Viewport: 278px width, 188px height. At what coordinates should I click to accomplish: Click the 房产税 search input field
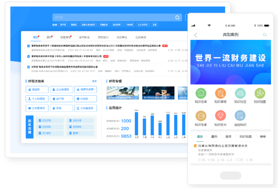(x=114, y=18)
